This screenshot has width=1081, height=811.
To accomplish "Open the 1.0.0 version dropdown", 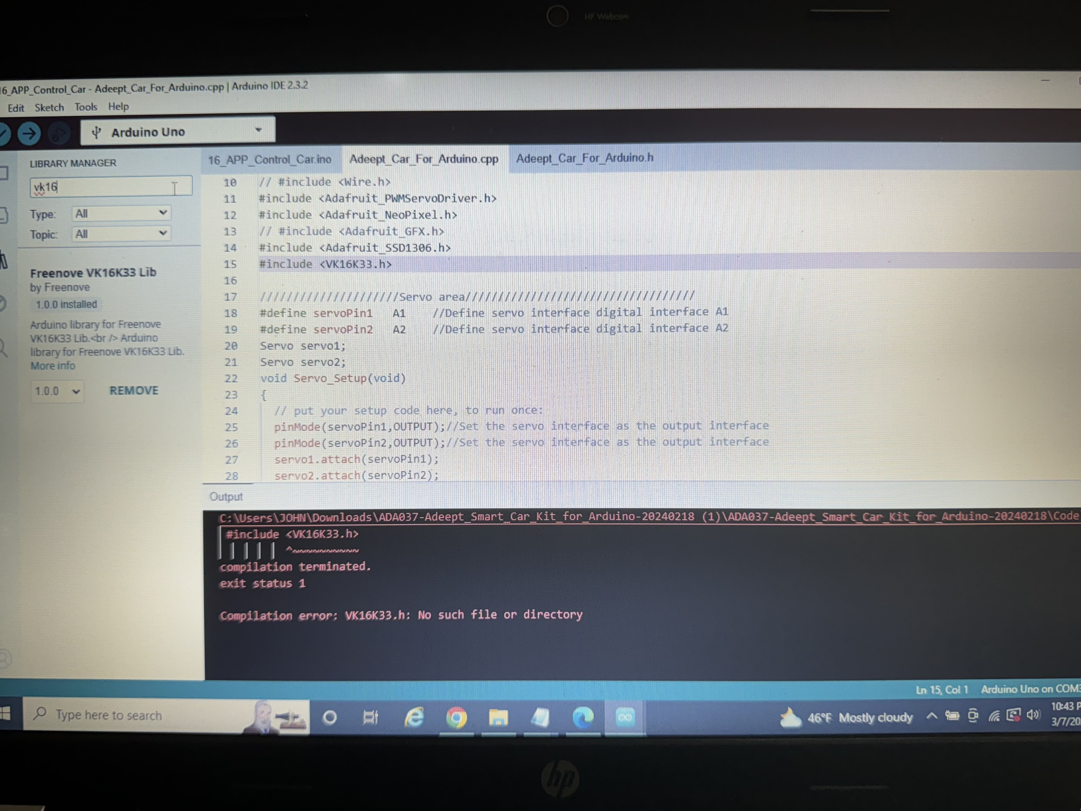I will [57, 391].
